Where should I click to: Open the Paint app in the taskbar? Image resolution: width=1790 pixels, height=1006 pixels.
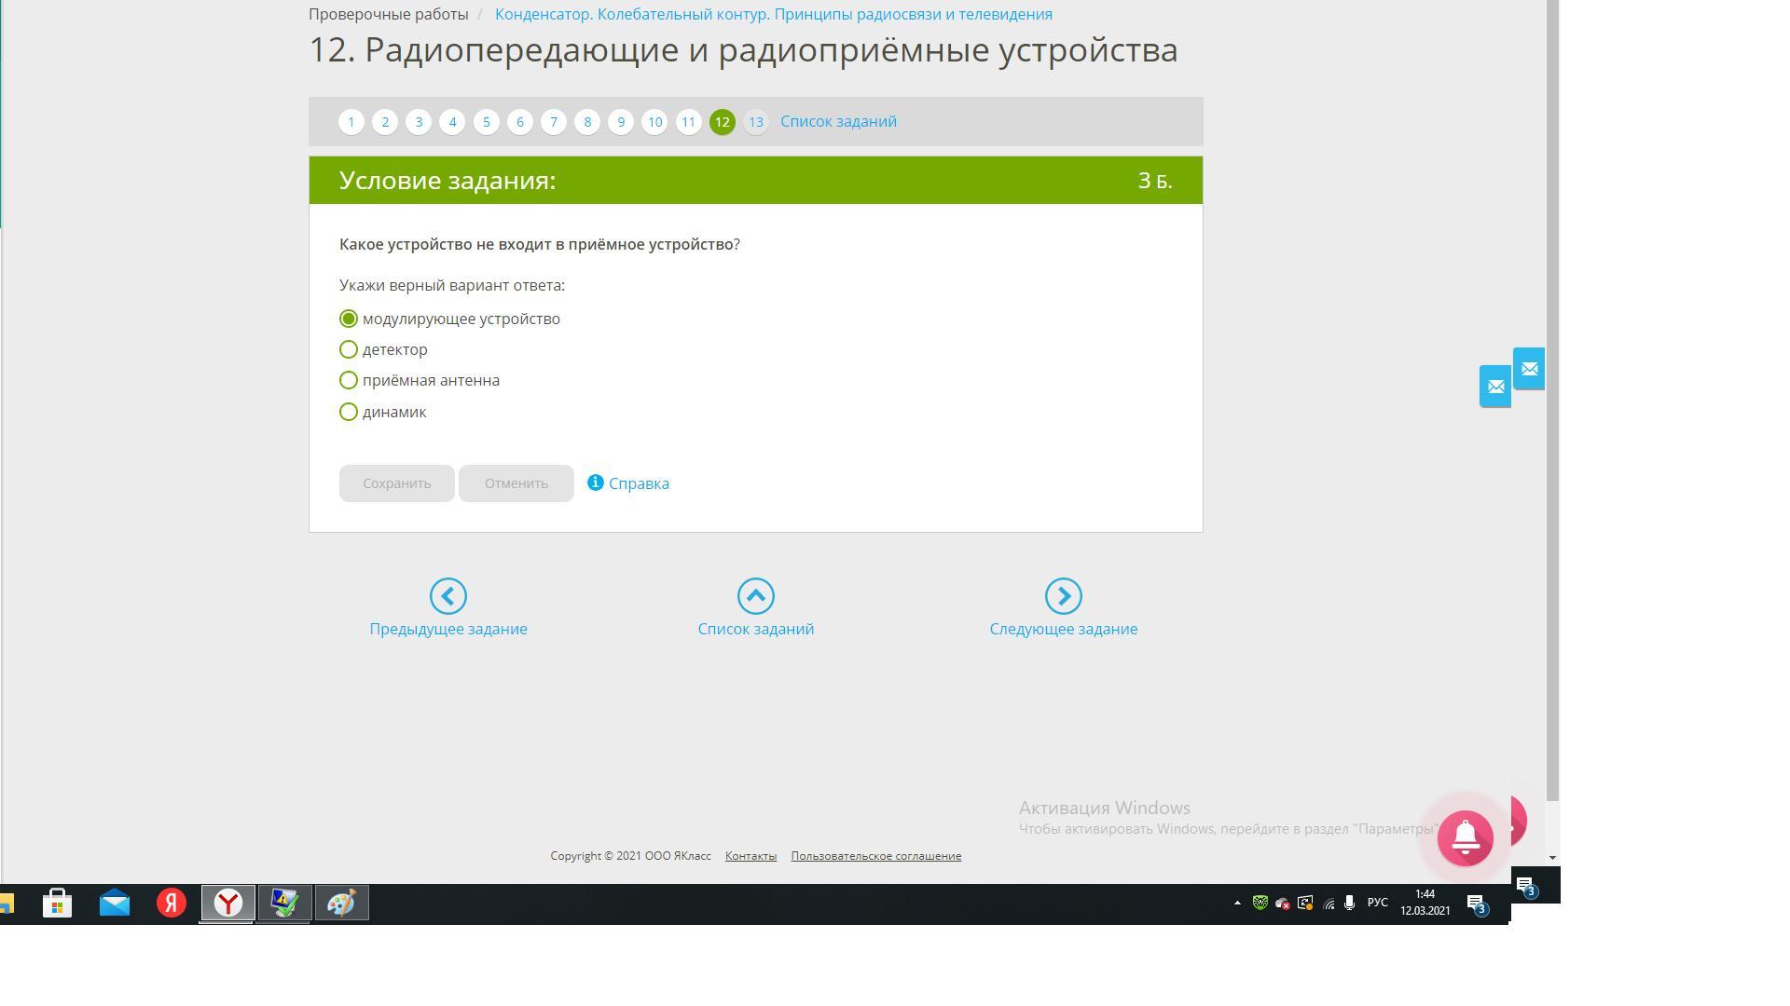[x=341, y=903]
